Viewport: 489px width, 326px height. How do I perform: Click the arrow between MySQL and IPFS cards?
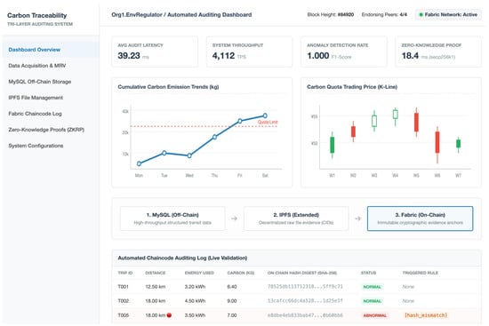[234, 219]
